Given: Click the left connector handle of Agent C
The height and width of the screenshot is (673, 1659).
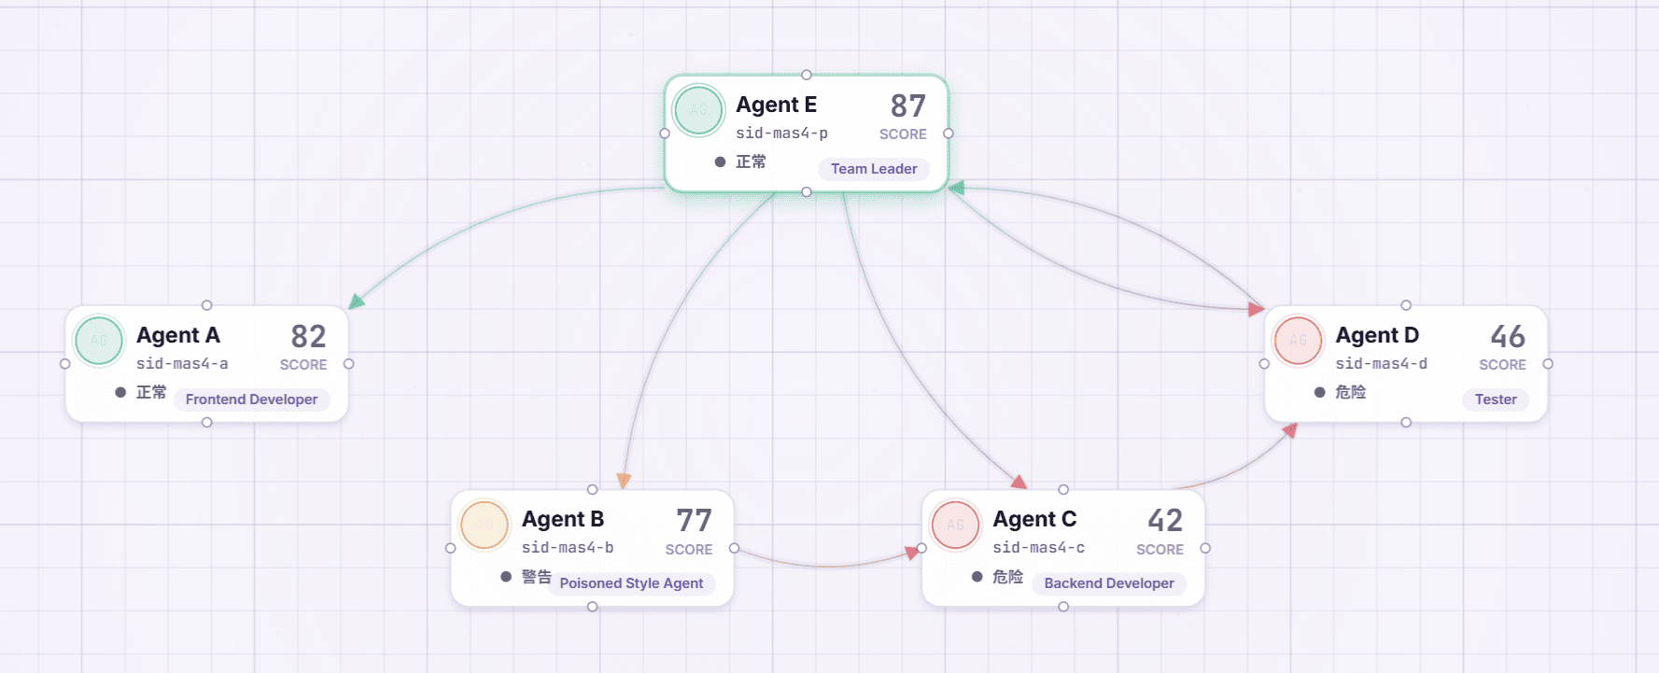Looking at the screenshot, I should [921, 548].
